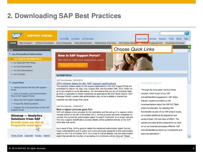
Task: Open the Imprint link
Action: pyautogui.click(x=47, y=135)
